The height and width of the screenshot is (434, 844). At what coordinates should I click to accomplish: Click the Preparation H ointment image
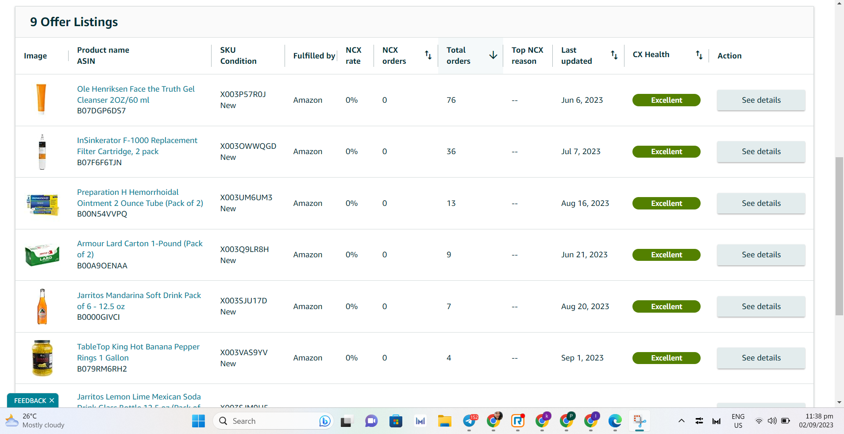[x=42, y=204]
